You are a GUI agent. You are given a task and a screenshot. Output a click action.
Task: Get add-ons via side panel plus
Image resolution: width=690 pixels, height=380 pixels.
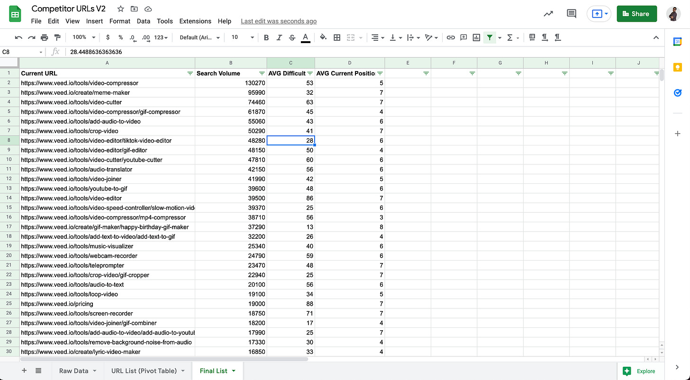tap(677, 134)
